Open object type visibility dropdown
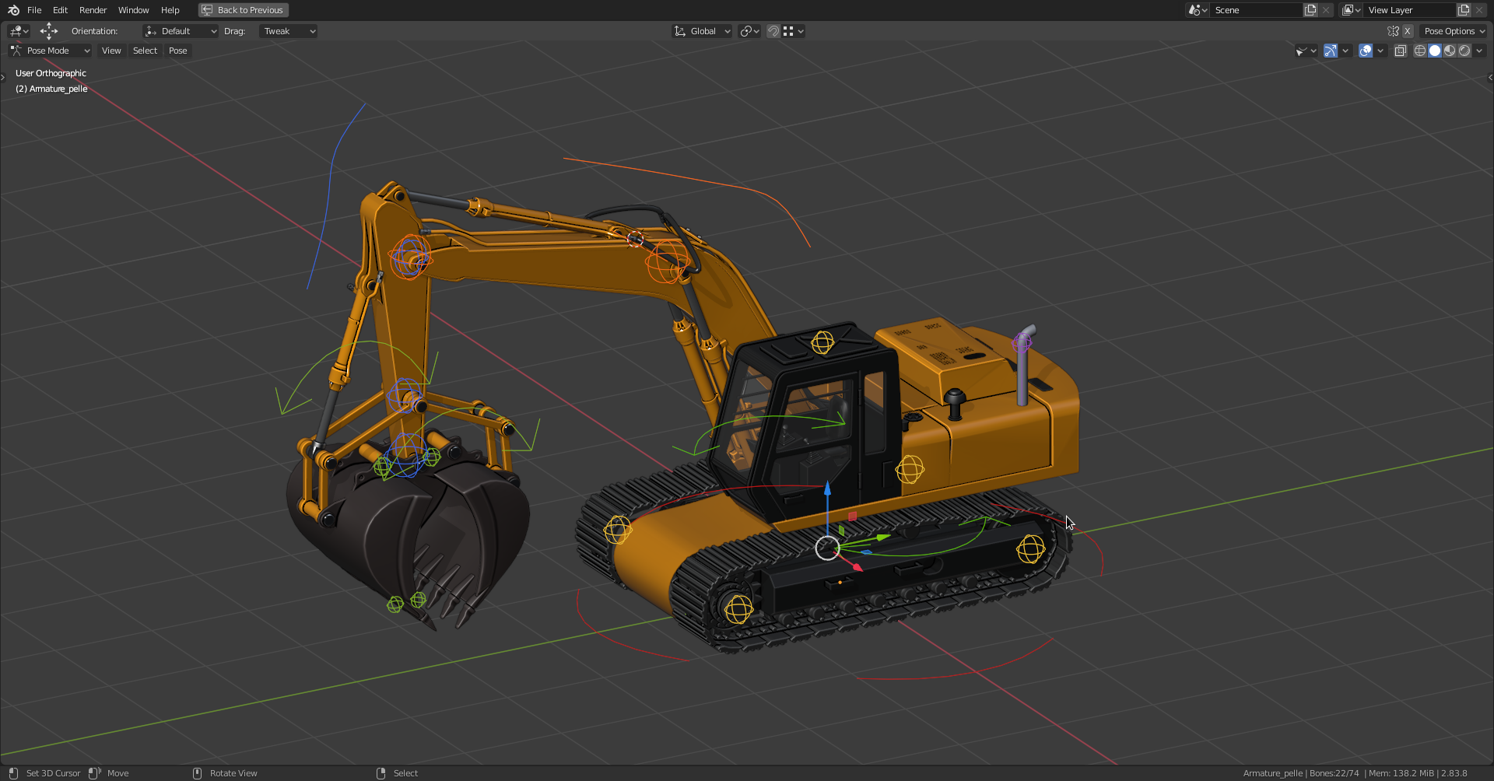Image resolution: width=1494 pixels, height=781 pixels. point(1306,51)
